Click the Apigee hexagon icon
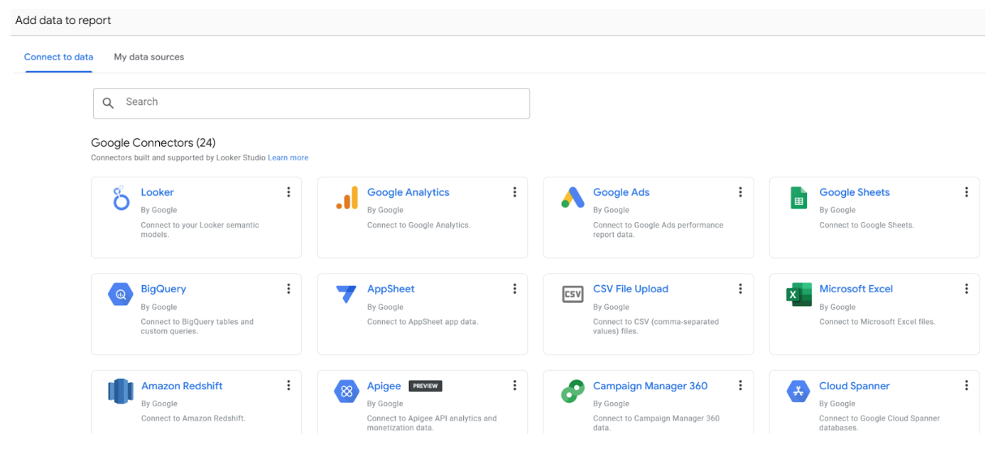Screen dimensions: 998x456 pos(347,391)
